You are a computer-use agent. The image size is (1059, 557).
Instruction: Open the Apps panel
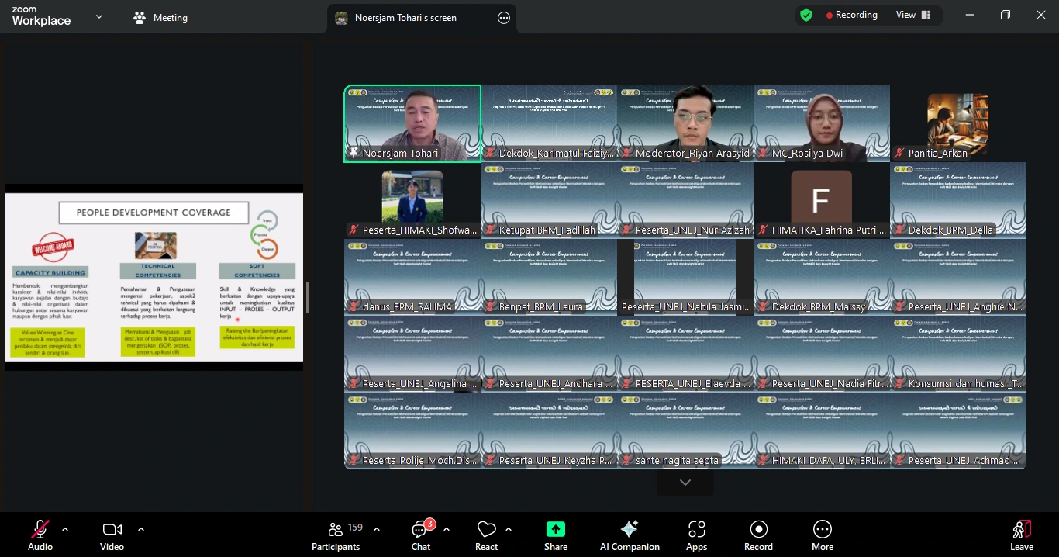(x=696, y=529)
